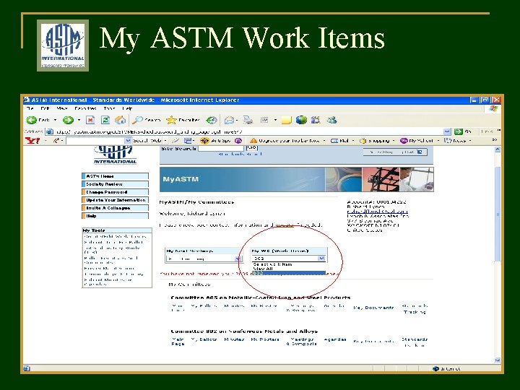This screenshot has width=520, height=390.
Task: Click the Yahoo toolbar search field
Action: click(95, 141)
